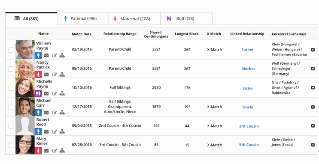Open Nancy Patrick's profile photo
This screenshot has width=319, height=164.
25,69
